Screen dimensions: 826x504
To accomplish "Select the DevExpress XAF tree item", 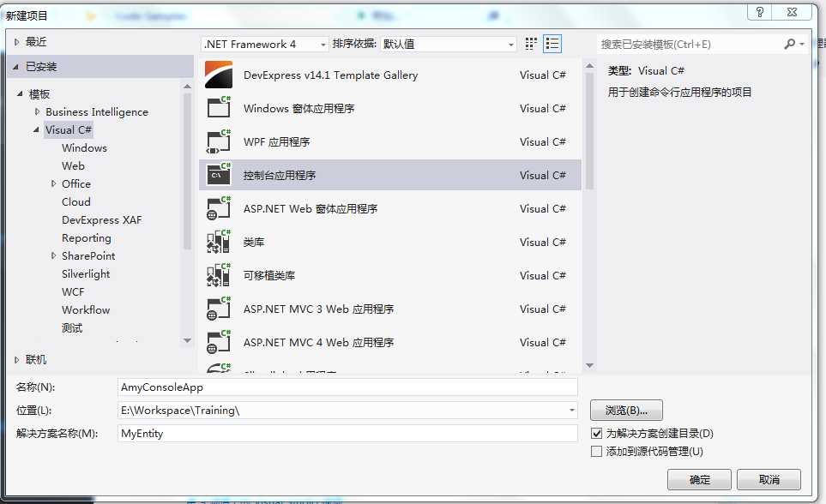I will [x=102, y=219].
